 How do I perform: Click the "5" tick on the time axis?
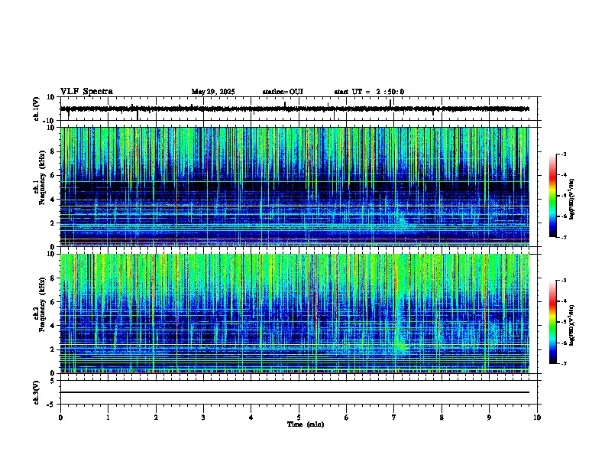[299, 418]
